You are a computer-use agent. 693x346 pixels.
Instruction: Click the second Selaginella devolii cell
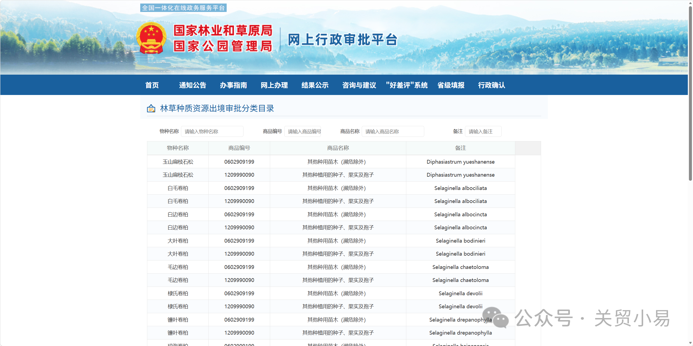coord(461,306)
